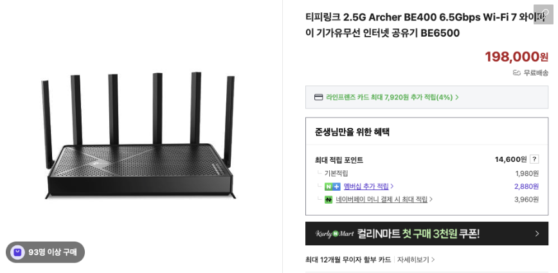Open the arrow on the 컬리N마트 coupon banner
Image resolution: width=558 pixels, height=273 pixels.
[x=537, y=234]
